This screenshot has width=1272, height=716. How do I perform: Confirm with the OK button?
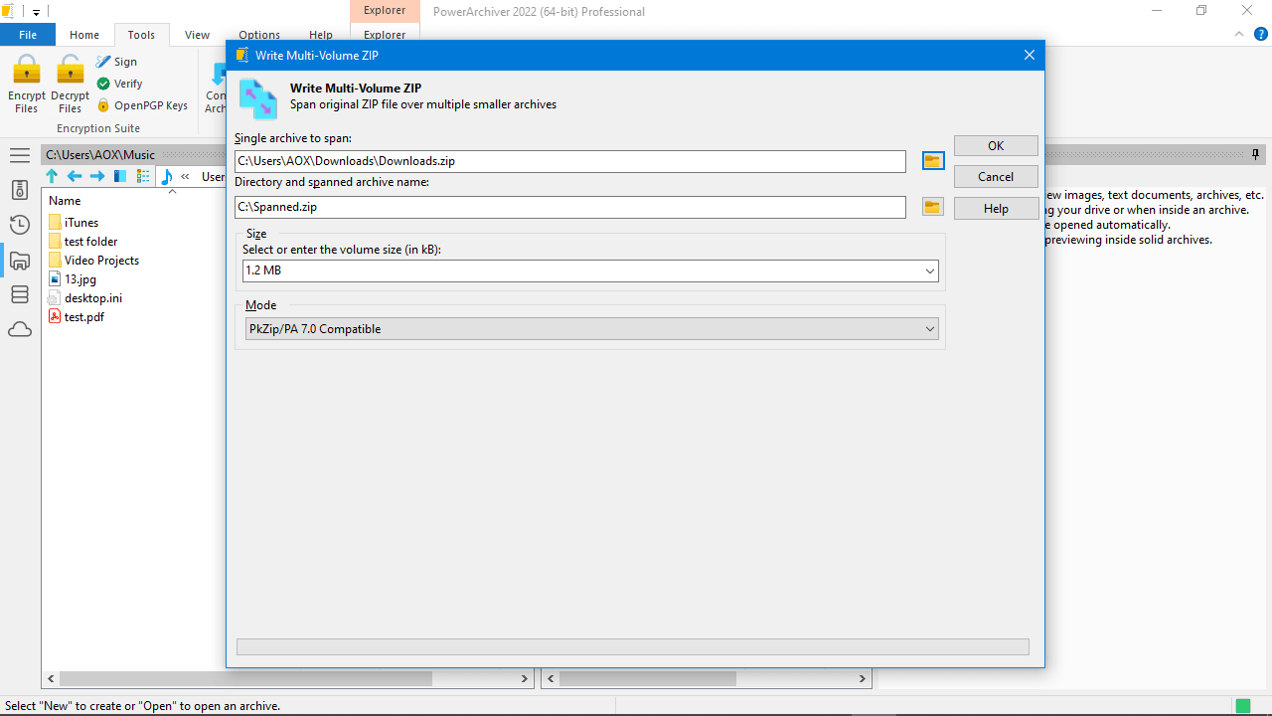point(995,145)
